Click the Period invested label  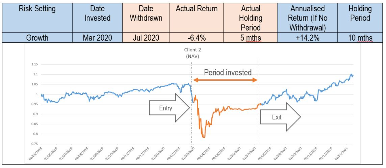228,72
